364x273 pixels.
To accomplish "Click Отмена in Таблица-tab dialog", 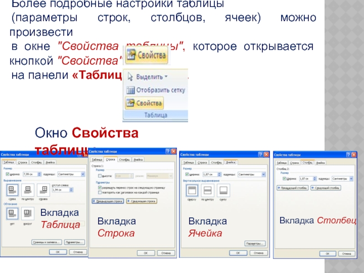I will click(78, 252).
